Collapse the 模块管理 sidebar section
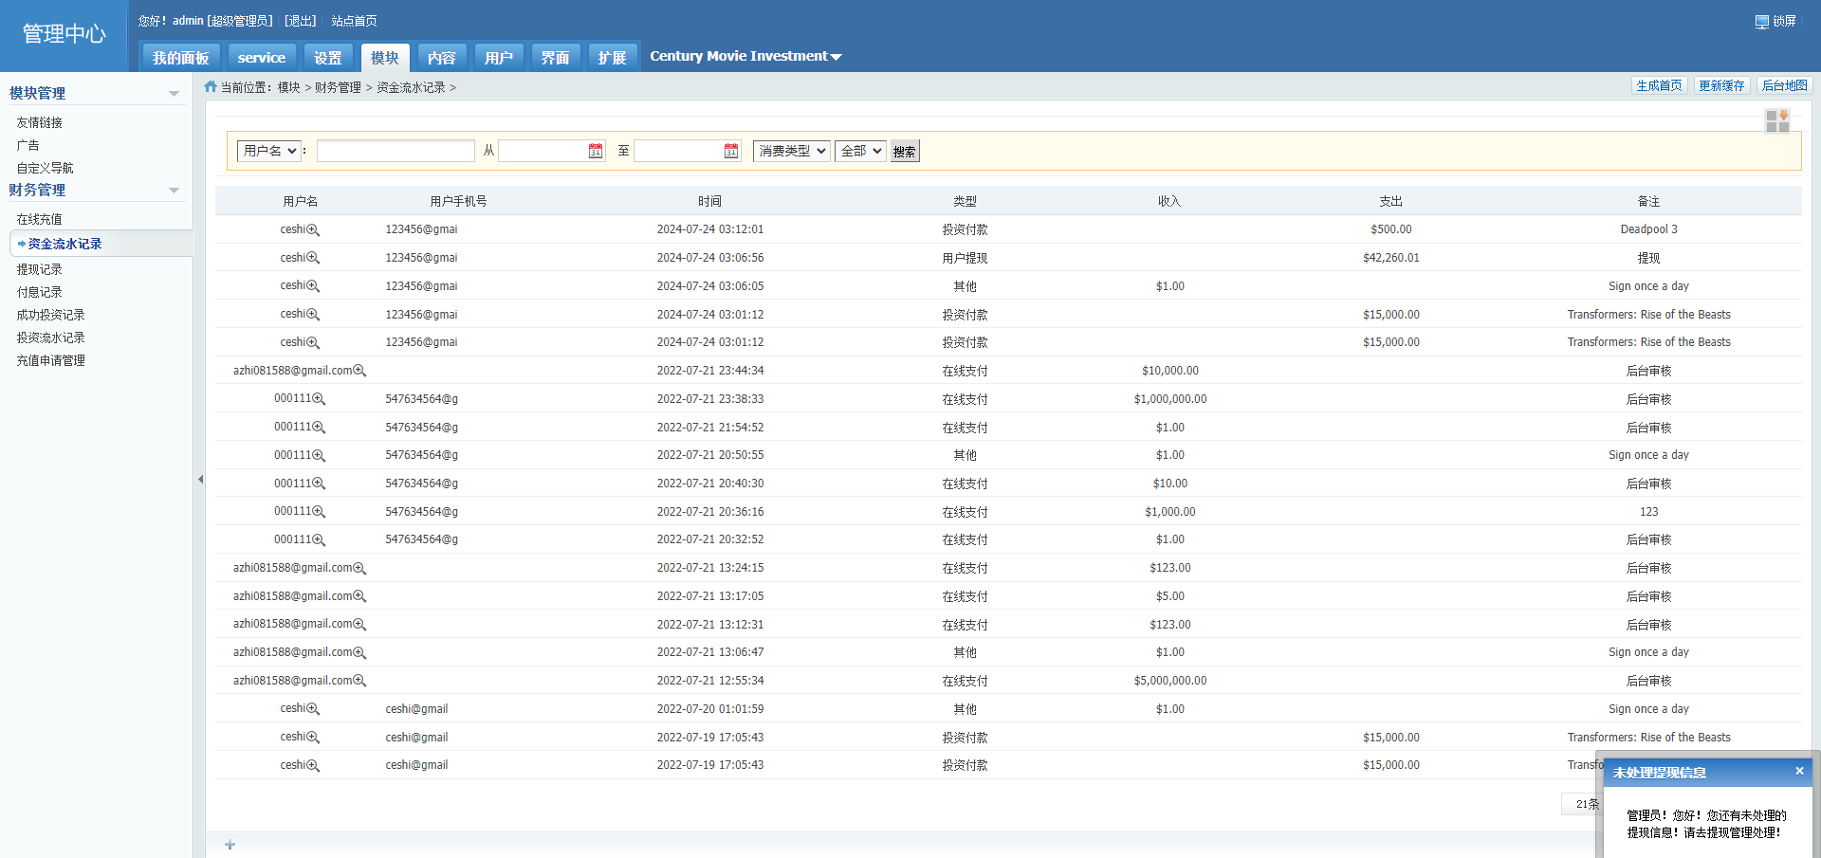1821x858 pixels. tap(174, 94)
